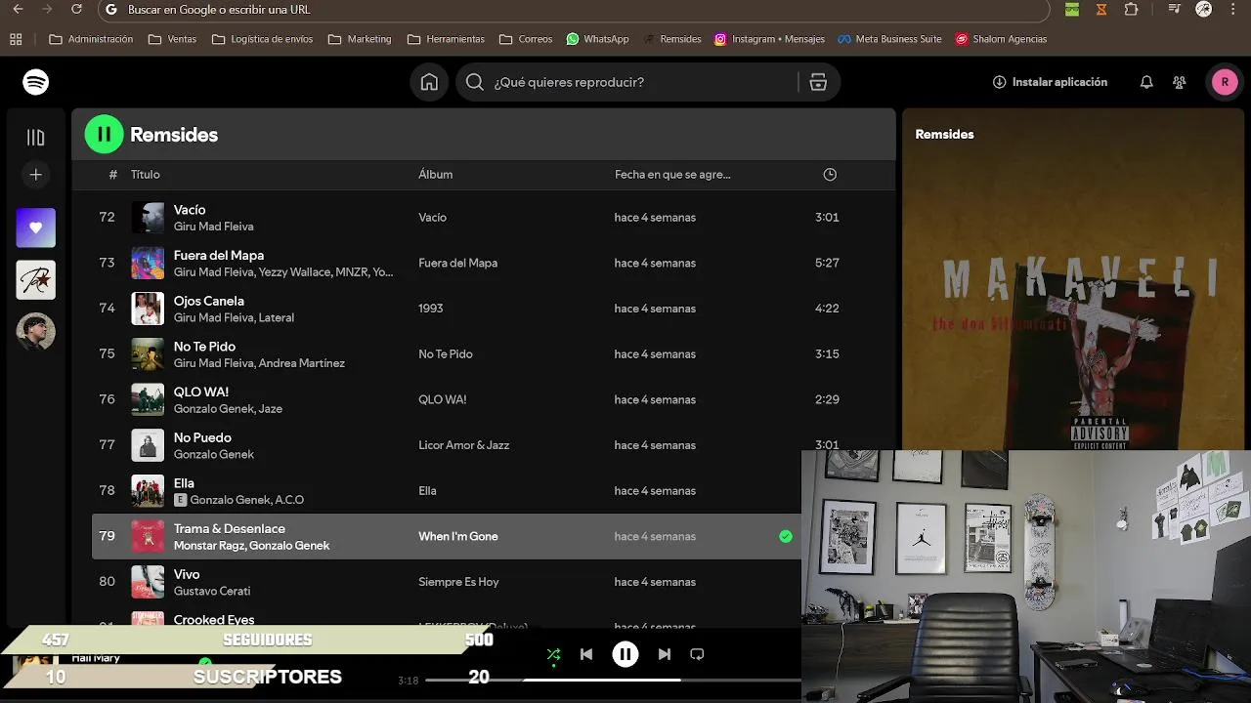Select the song Ella
This screenshot has width=1251, height=703.
184,483
